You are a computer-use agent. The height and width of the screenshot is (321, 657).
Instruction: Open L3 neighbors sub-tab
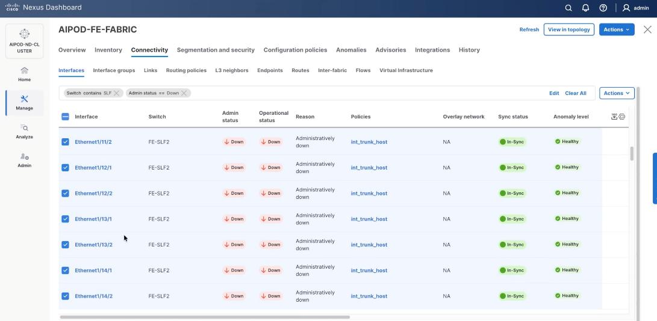pyautogui.click(x=232, y=70)
